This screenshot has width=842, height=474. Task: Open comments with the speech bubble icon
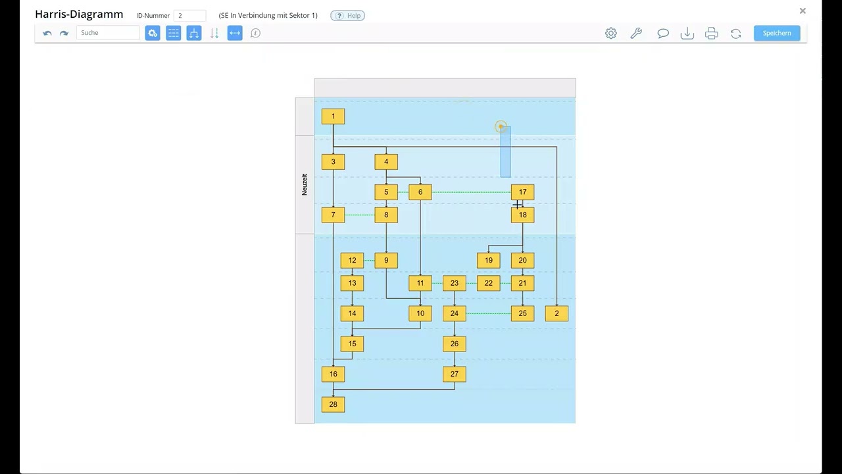tap(663, 33)
